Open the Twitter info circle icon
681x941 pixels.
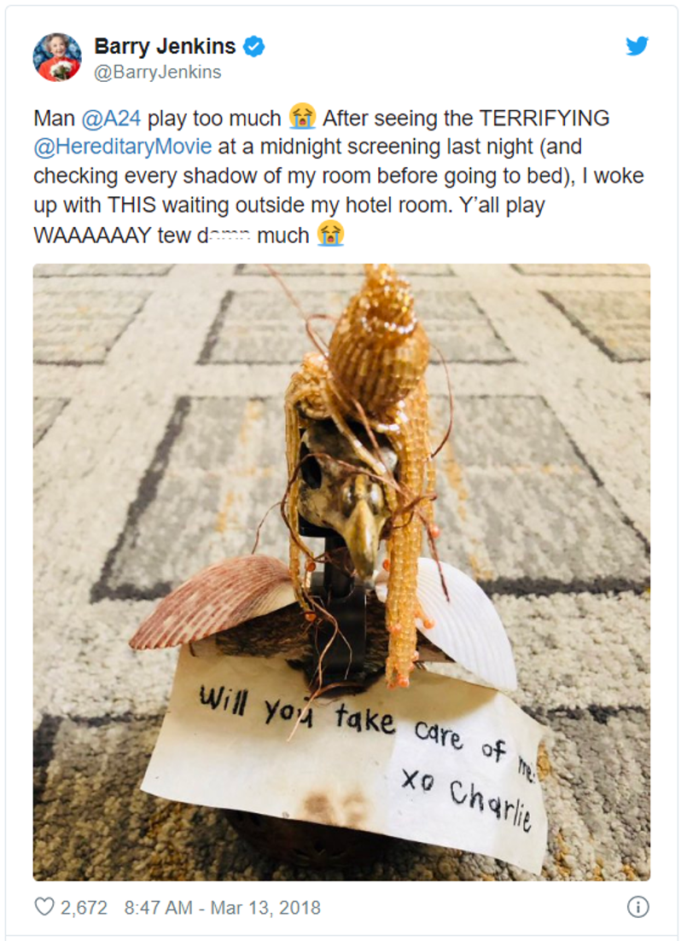637,907
